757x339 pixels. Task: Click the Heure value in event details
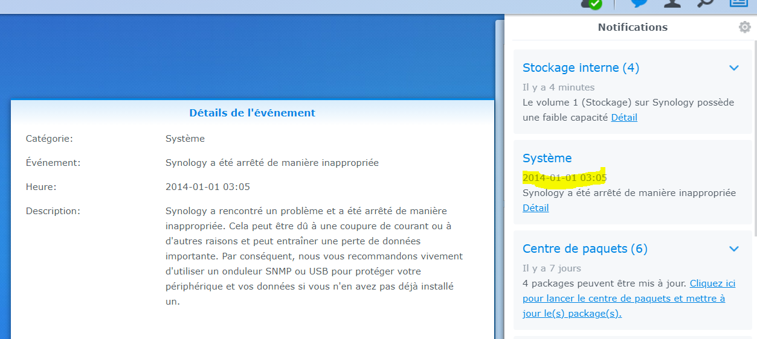(208, 187)
